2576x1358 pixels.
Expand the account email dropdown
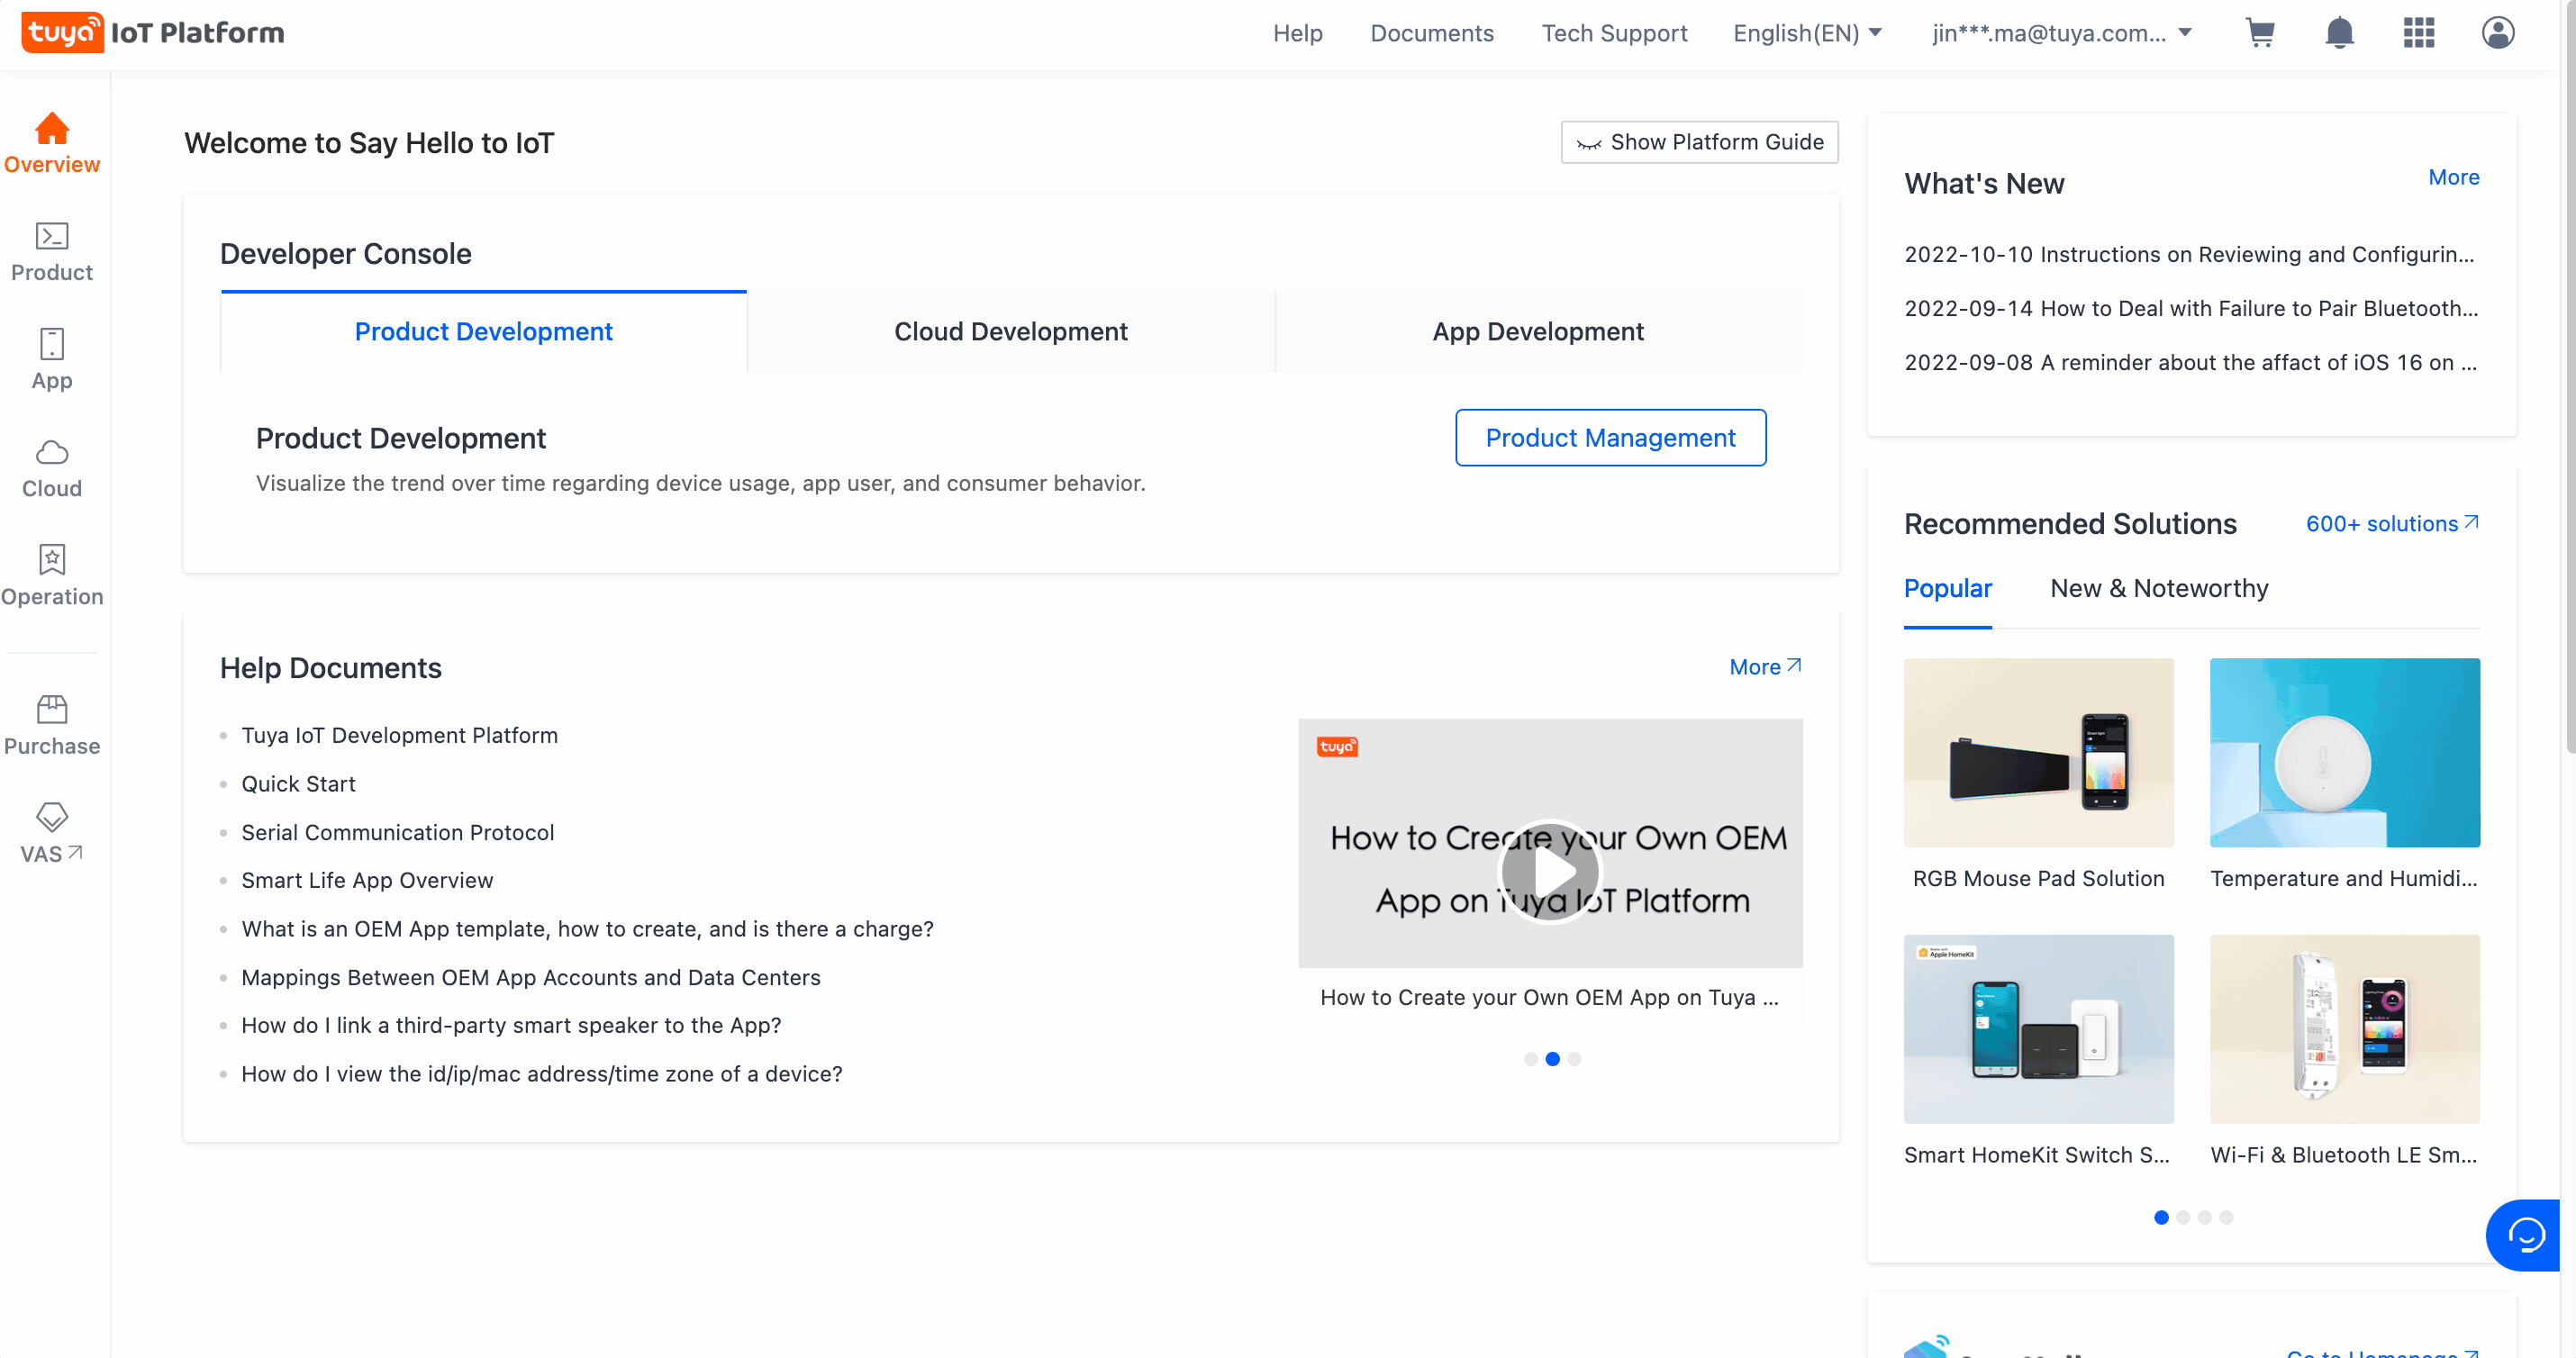2061,33
